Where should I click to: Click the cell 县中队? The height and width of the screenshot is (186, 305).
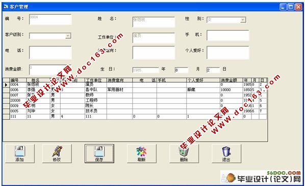[x=96, y=90]
